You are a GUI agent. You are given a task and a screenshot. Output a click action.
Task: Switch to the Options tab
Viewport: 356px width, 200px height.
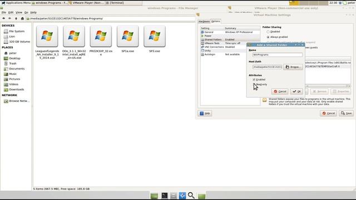pos(216,21)
